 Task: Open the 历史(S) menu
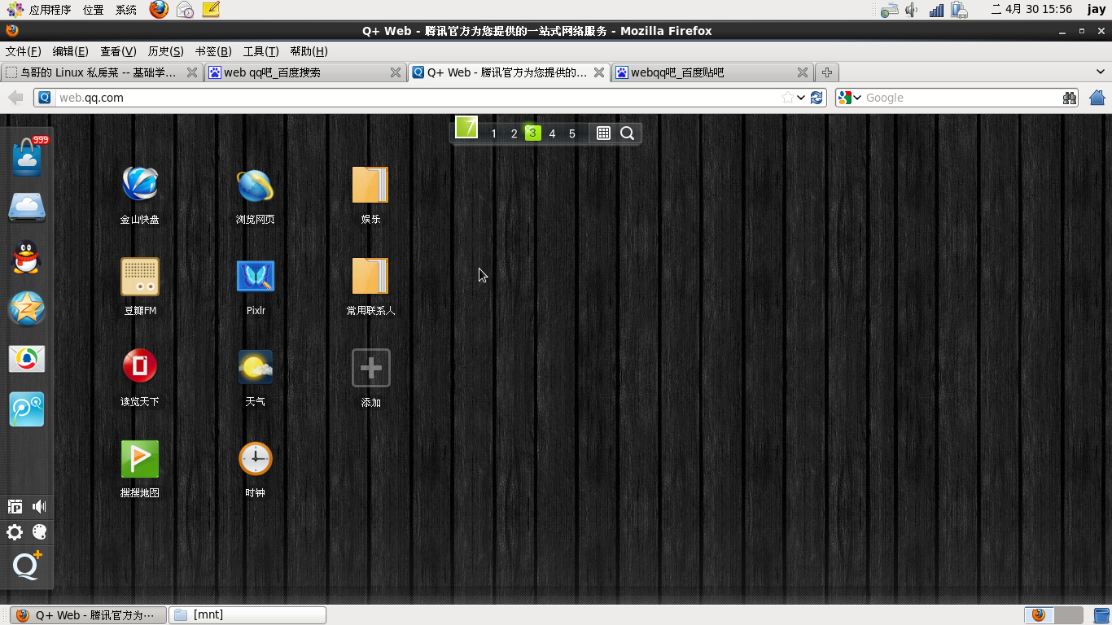[166, 51]
